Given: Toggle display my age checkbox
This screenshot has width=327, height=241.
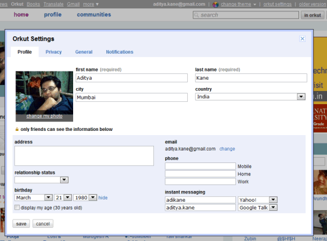Looking at the screenshot, I should (x=17, y=207).
